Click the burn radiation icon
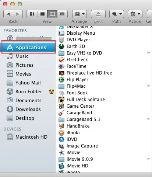 click(52, 91)
